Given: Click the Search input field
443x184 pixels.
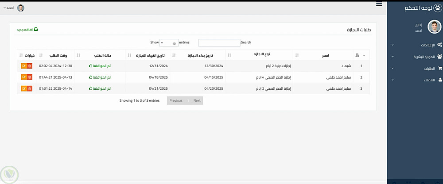Looking at the screenshot, I should (219, 43).
